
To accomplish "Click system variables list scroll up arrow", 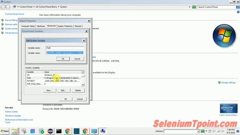I will click(83, 72).
